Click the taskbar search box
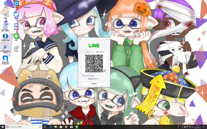The image size is (207, 129). click(x=24, y=127)
